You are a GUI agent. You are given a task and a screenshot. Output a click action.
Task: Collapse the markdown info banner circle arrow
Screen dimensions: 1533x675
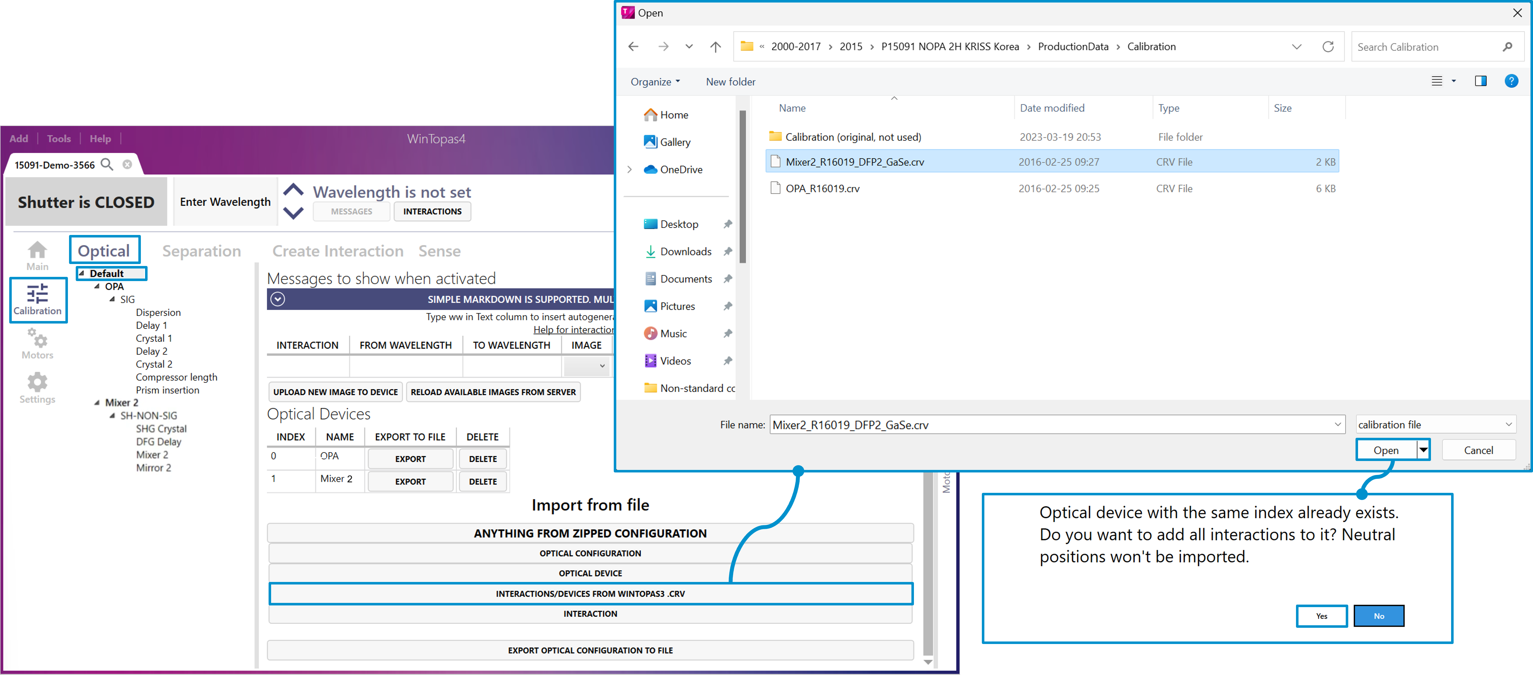(278, 299)
